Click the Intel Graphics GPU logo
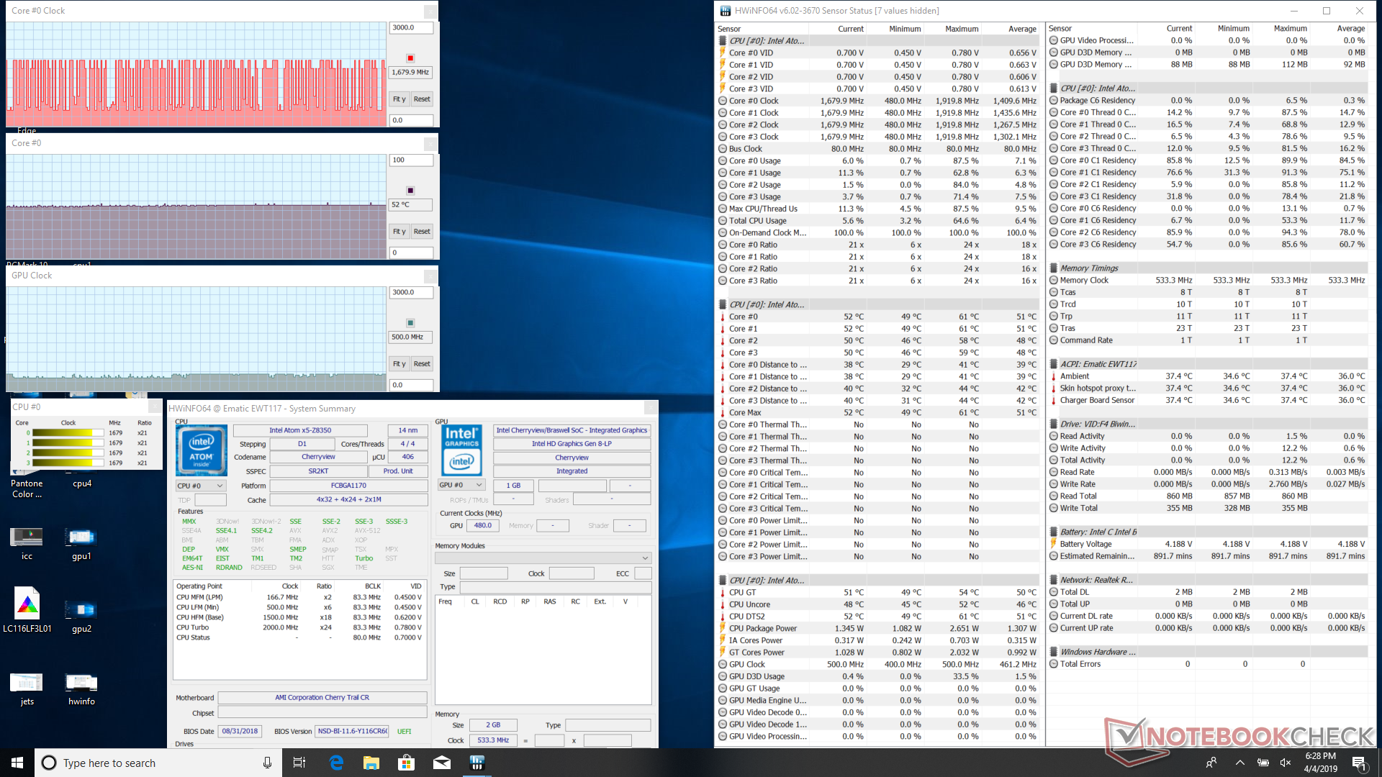 (x=461, y=450)
